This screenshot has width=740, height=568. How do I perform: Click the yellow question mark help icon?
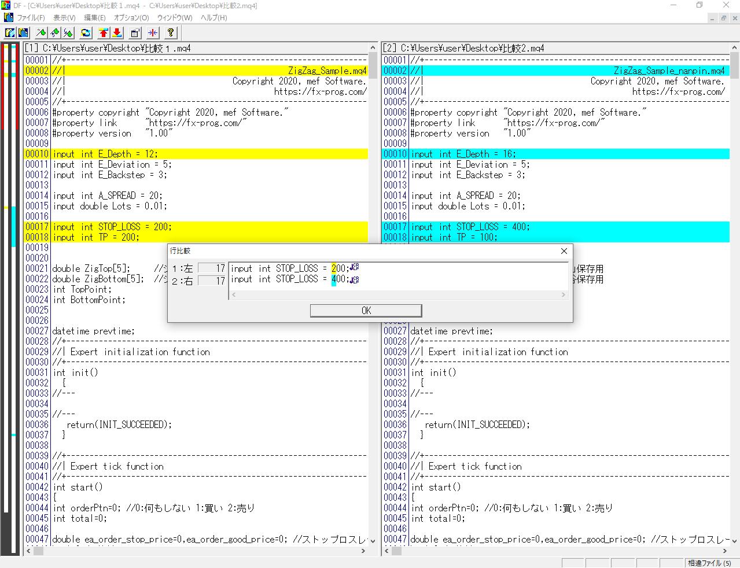point(171,33)
